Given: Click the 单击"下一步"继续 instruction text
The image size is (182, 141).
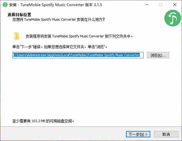Looking at the screenshot, I should (x=60, y=47).
